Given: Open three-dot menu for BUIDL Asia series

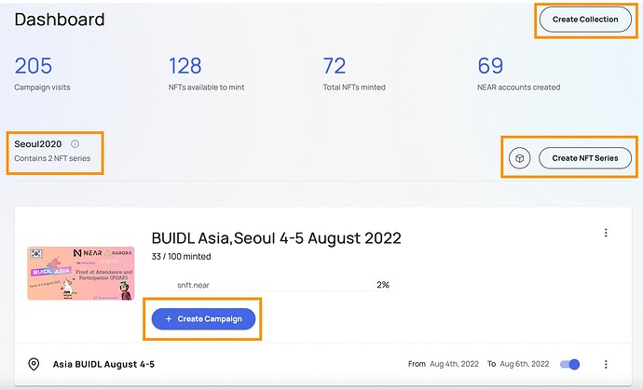Looking at the screenshot, I should click(x=606, y=233).
